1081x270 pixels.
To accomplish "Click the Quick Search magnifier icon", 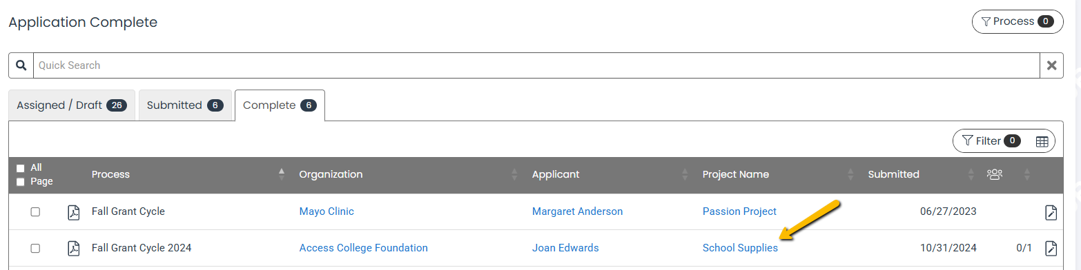I will [21, 65].
